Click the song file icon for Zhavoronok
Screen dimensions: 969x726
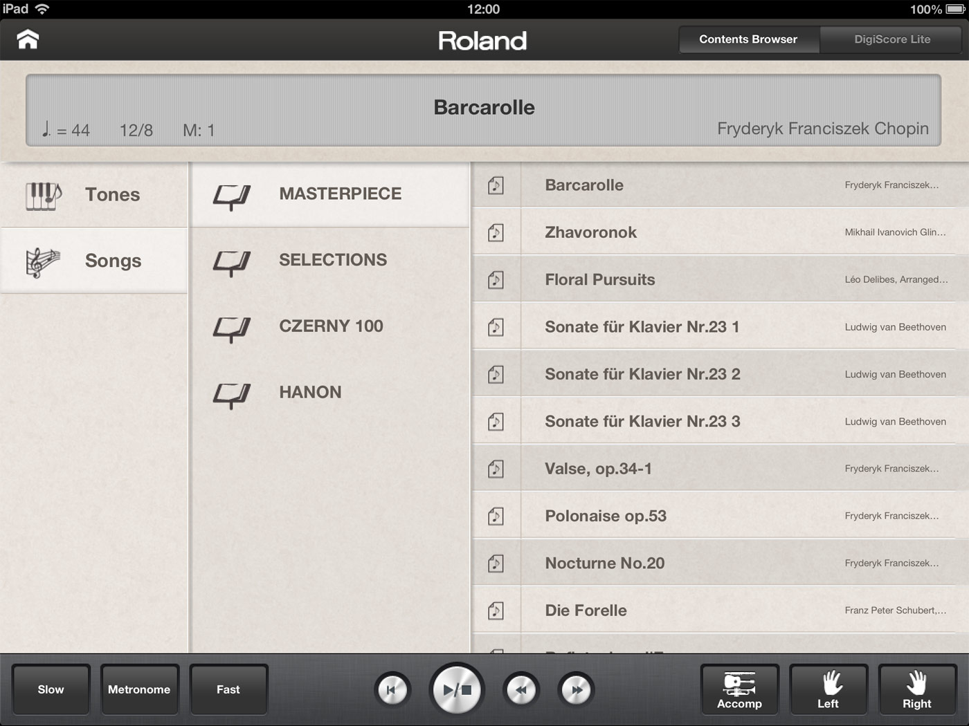point(496,232)
